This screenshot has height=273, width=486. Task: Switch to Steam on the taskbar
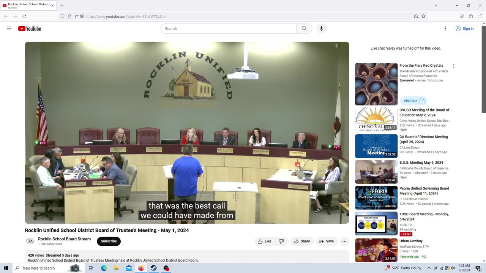(x=153, y=268)
